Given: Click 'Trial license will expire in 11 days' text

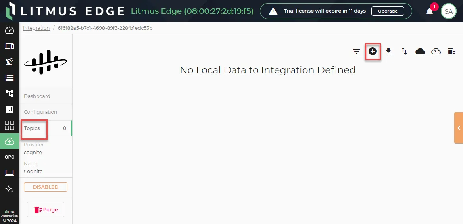Looking at the screenshot, I should (325, 11).
